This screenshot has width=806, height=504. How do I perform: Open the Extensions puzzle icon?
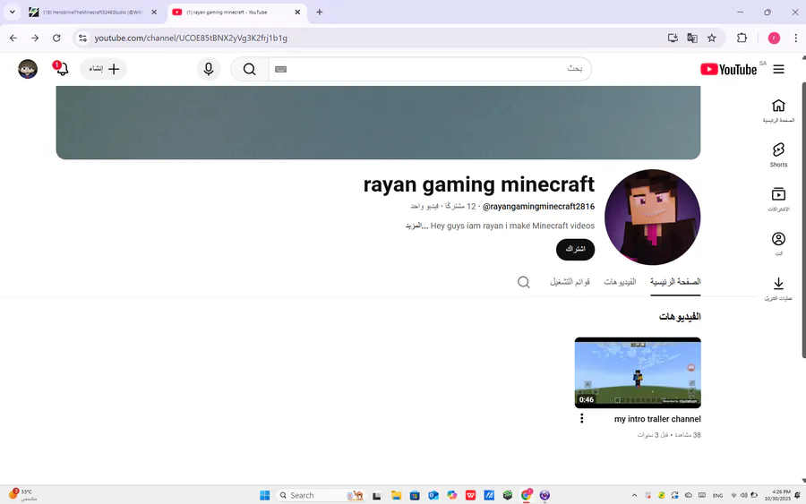pyautogui.click(x=742, y=38)
